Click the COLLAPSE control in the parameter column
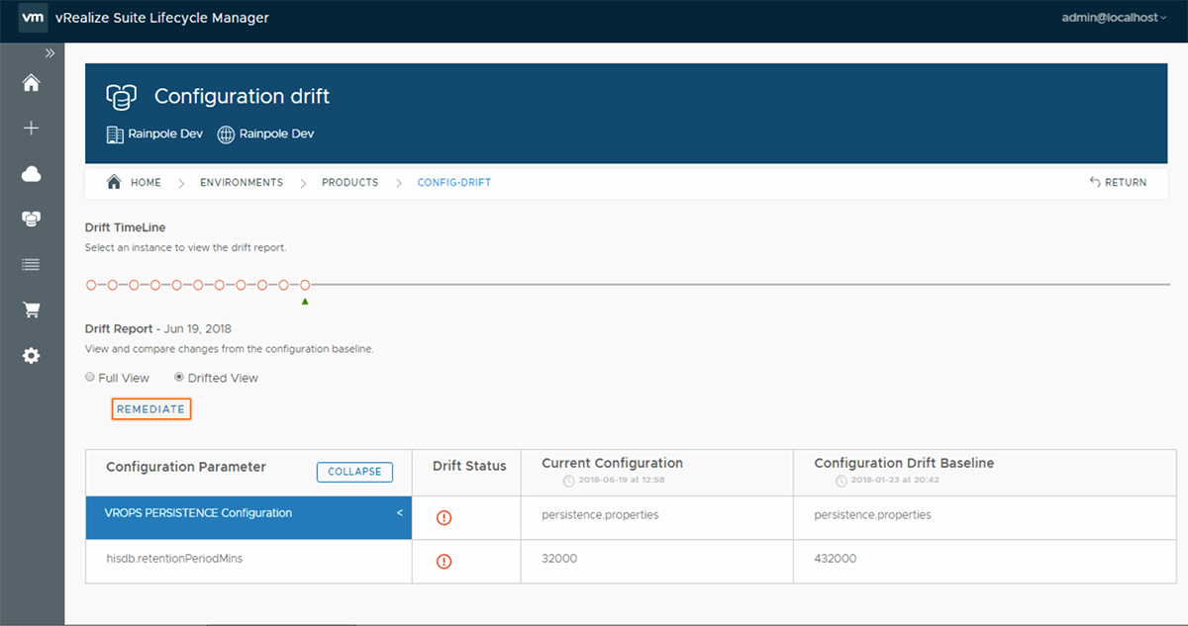This screenshot has width=1188, height=626. pos(354,472)
